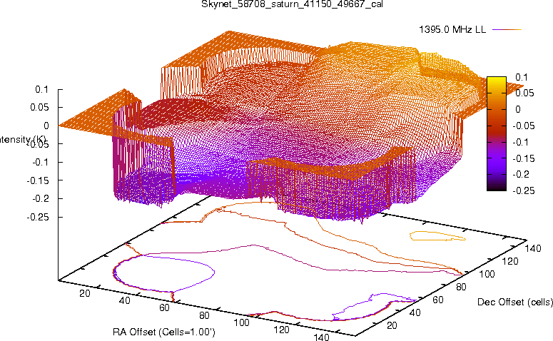Click the intensity axis tick label 0

click(46, 126)
